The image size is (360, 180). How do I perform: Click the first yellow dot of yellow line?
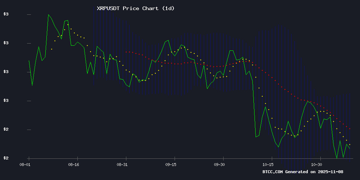pos(52,49)
